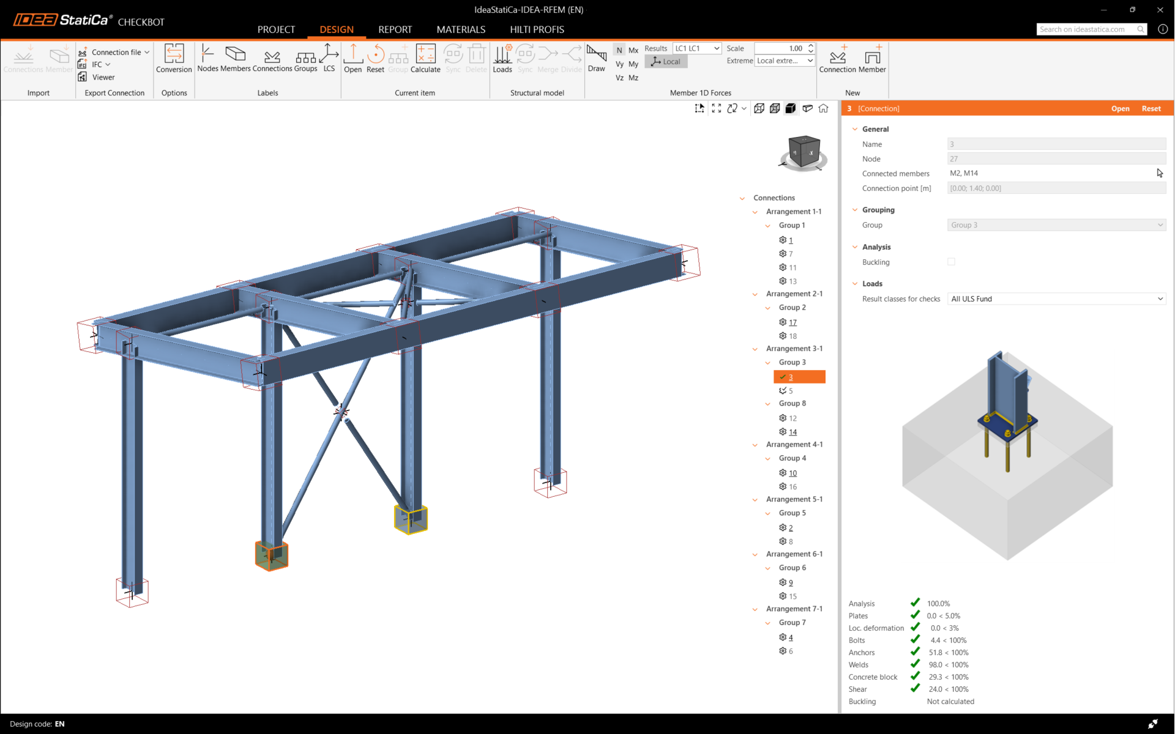Switch to the REPORT tab
Viewport: 1175px width, 734px height.
(395, 29)
